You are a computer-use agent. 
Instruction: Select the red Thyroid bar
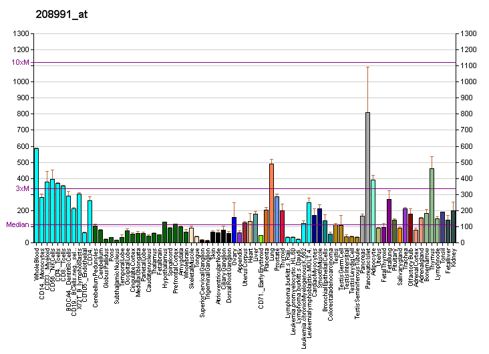282,226
